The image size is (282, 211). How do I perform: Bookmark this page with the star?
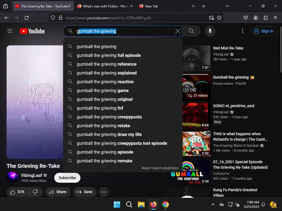click(219, 18)
